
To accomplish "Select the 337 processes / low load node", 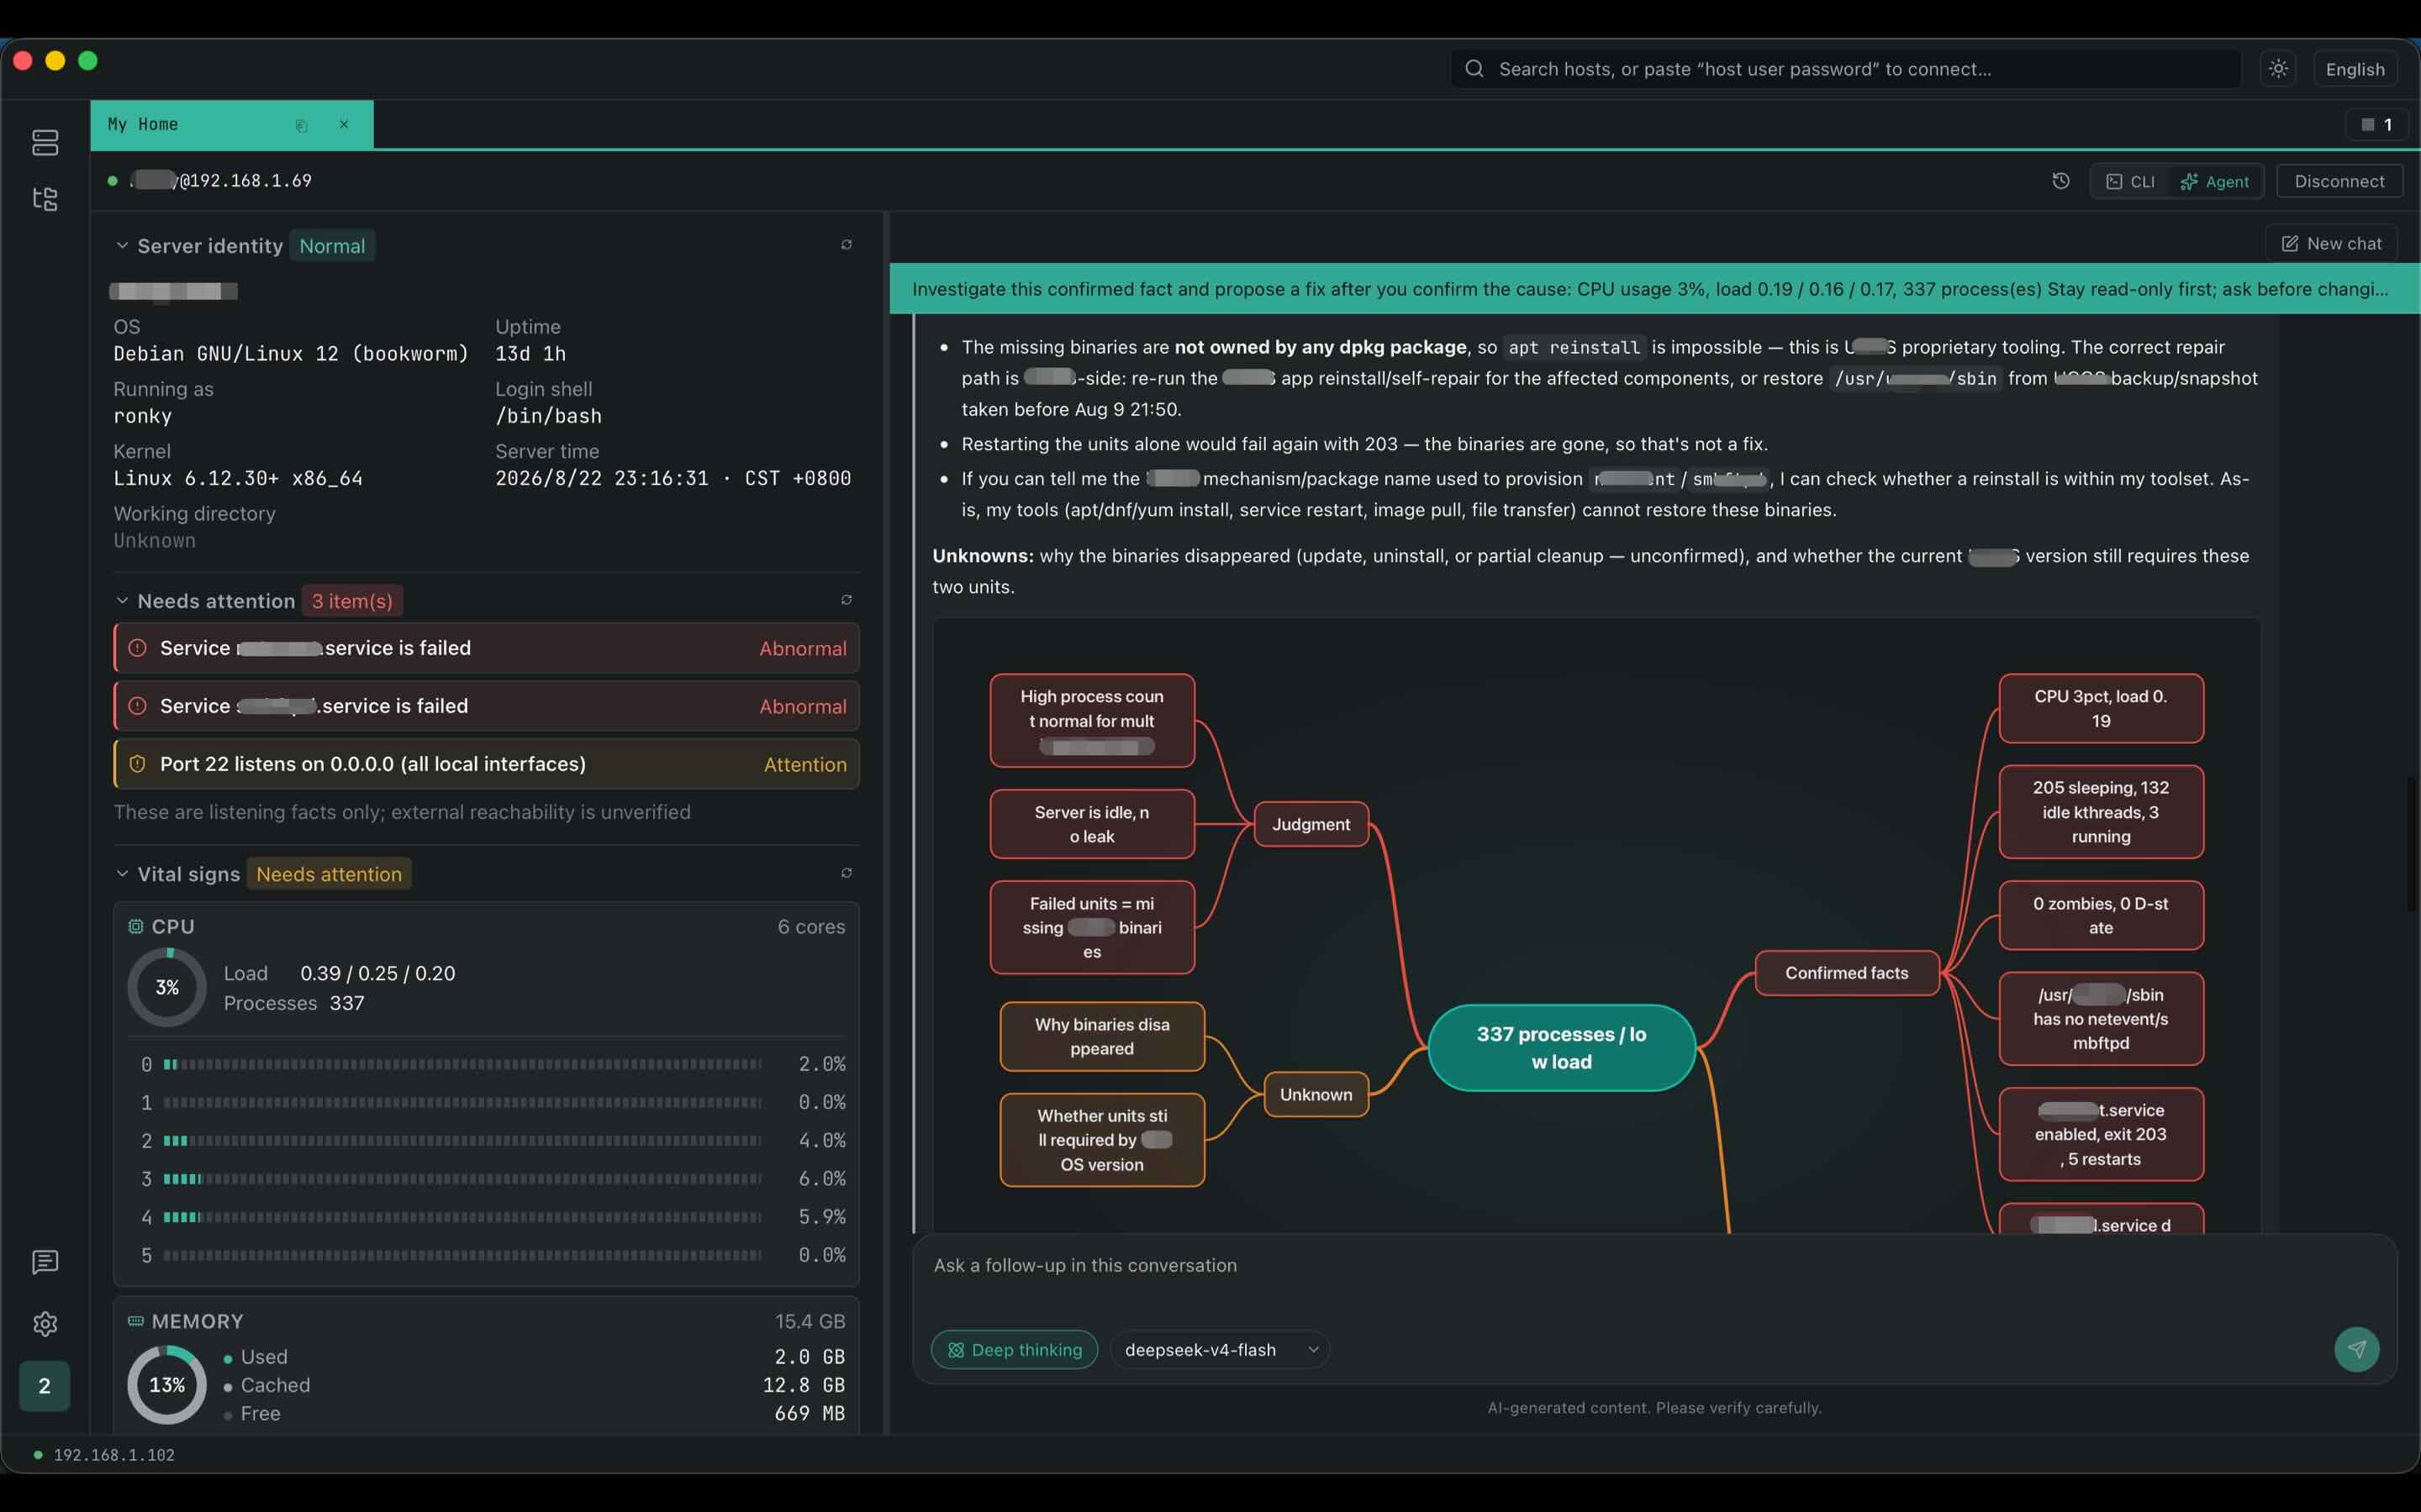I will pyautogui.click(x=1562, y=1048).
